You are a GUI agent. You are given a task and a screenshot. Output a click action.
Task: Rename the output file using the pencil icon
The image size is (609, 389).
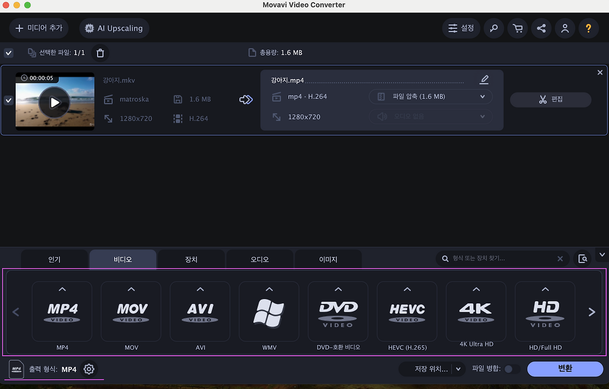click(x=484, y=79)
